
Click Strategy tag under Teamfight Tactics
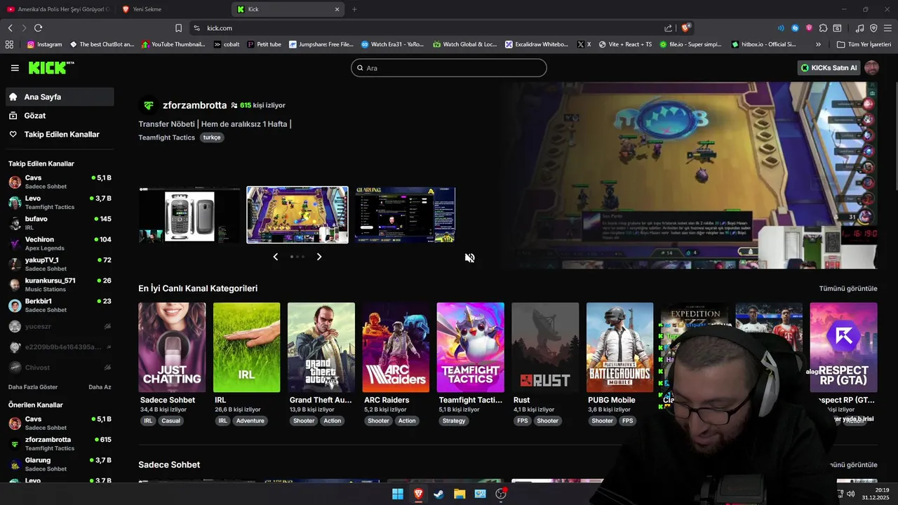click(x=454, y=421)
